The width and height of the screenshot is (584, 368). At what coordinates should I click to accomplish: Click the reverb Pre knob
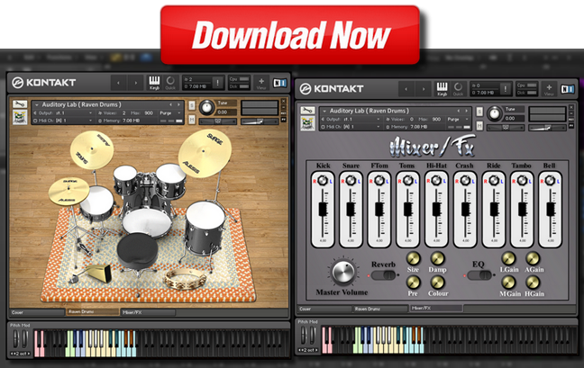coord(413,283)
